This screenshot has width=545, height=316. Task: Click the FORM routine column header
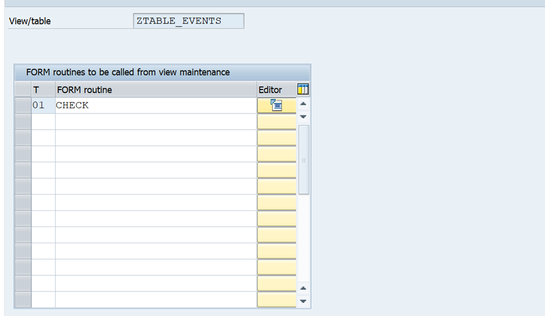(156, 90)
